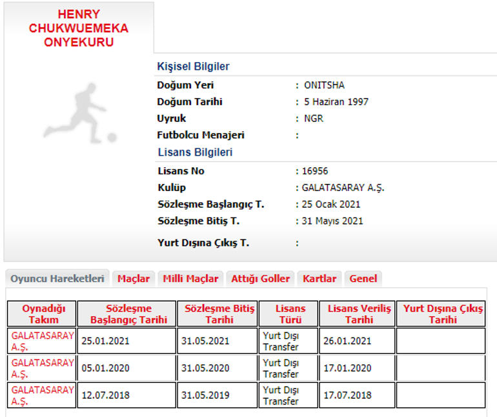Click the player silhouette placeholder image

80,113
